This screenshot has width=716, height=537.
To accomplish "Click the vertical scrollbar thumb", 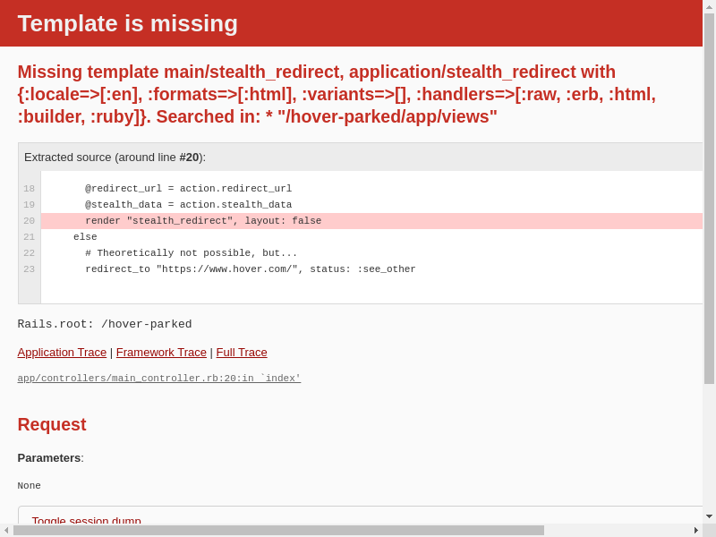I will [x=709, y=197].
